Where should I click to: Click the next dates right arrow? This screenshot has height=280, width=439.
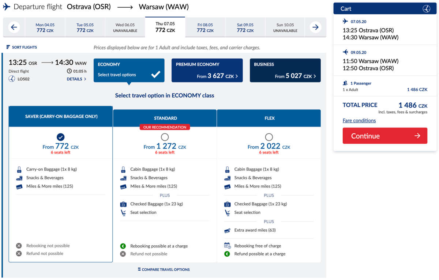315,27
